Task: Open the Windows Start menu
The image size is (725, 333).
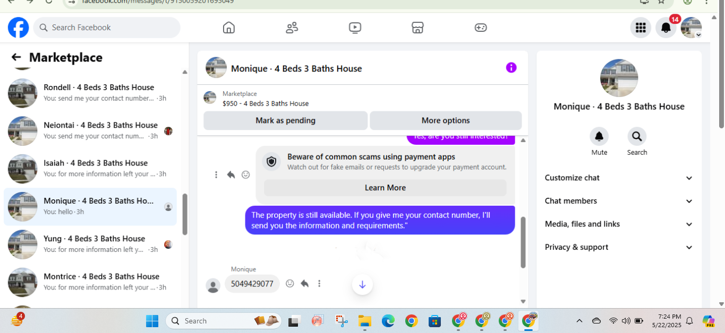Action: pyautogui.click(x=152, y=321)
